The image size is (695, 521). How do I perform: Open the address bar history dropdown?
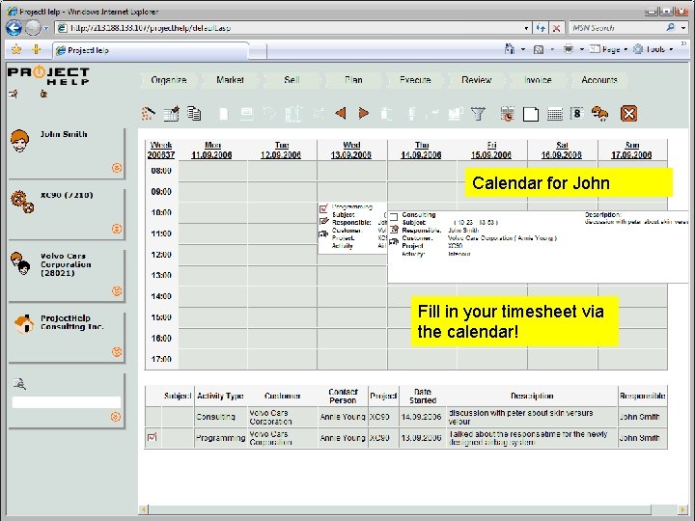point(526,28)
